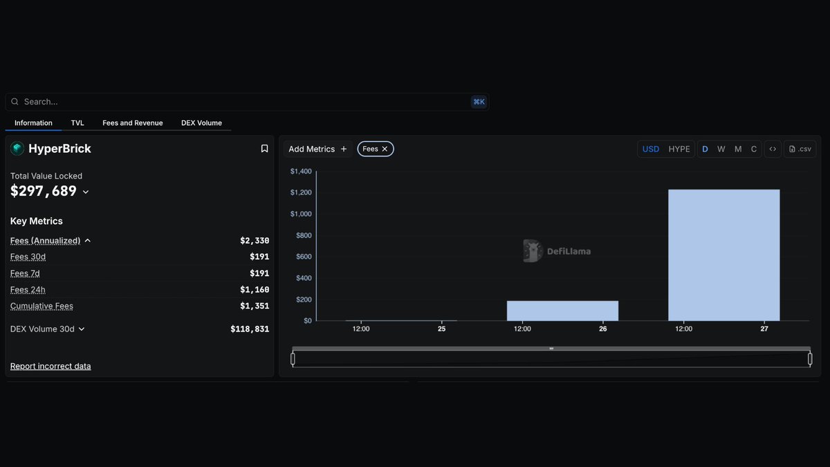
Task: Click the Fees 7d label
Action: 25,273
